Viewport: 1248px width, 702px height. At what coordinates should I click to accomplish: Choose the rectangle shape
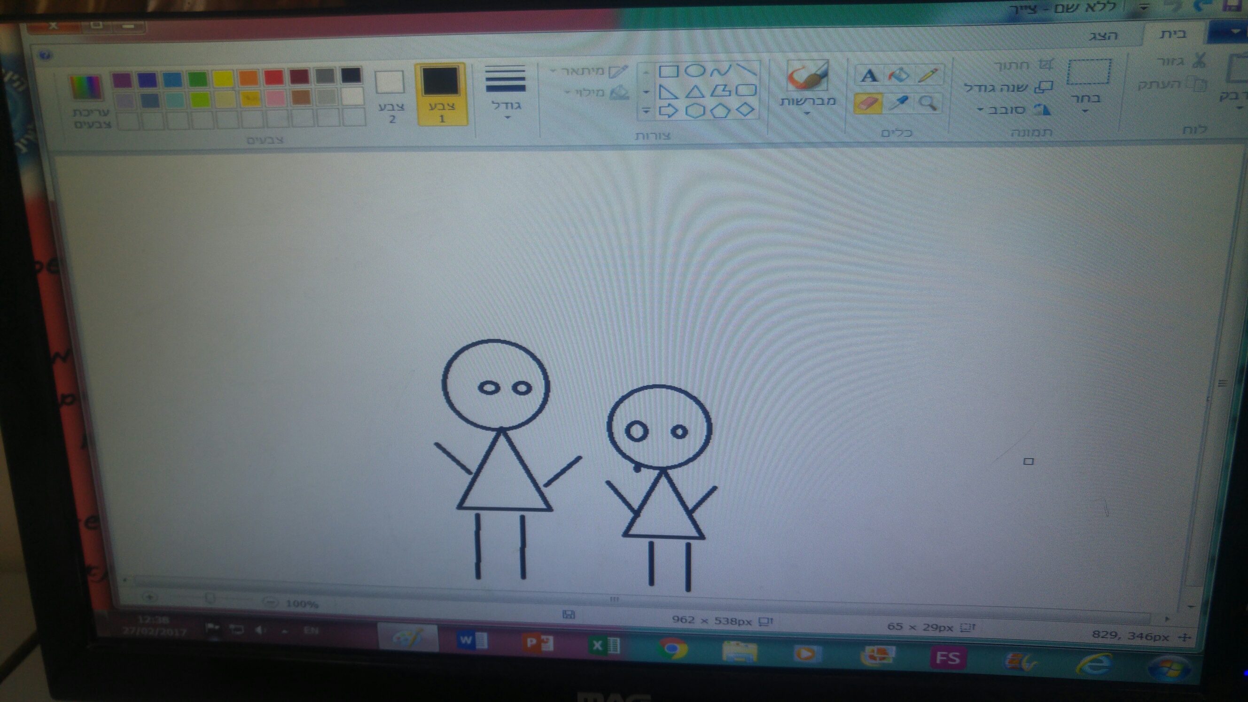(x=669, y=72)
